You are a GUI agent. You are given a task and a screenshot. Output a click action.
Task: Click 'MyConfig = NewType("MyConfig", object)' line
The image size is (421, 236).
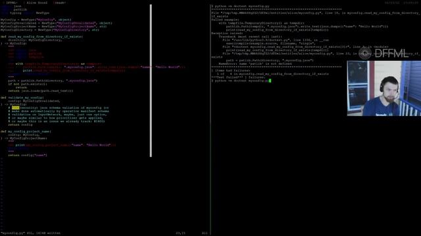click(36, 20)
